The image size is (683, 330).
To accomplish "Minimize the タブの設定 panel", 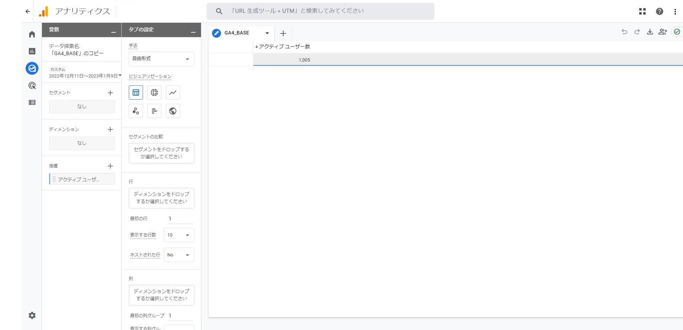I will (193, 32).
